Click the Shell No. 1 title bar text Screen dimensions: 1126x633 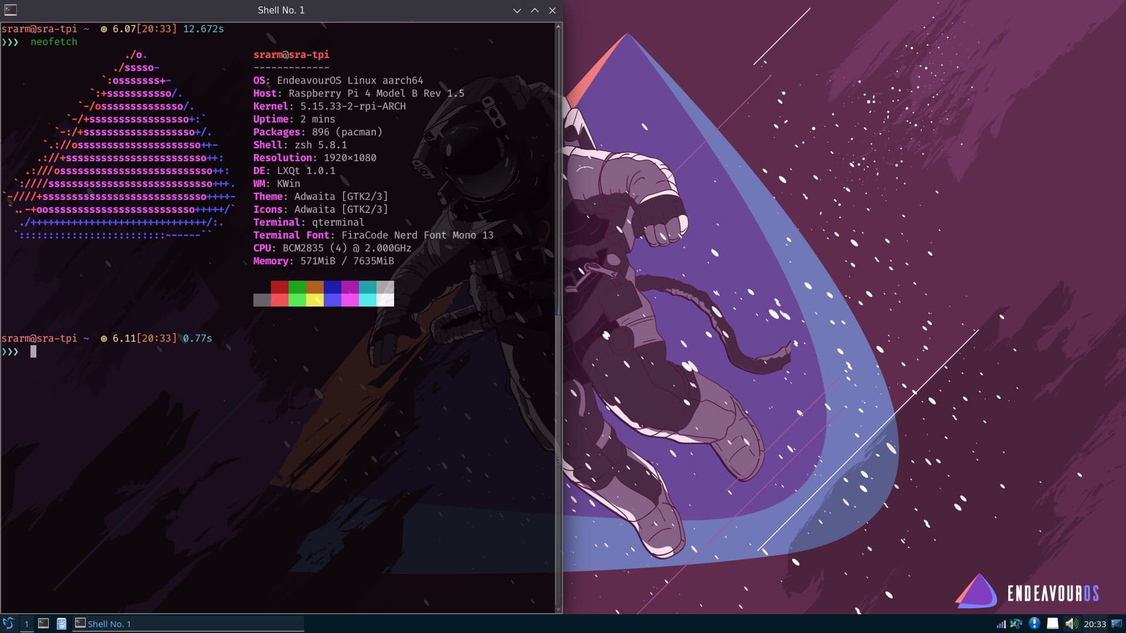click(x=281, y=10)
